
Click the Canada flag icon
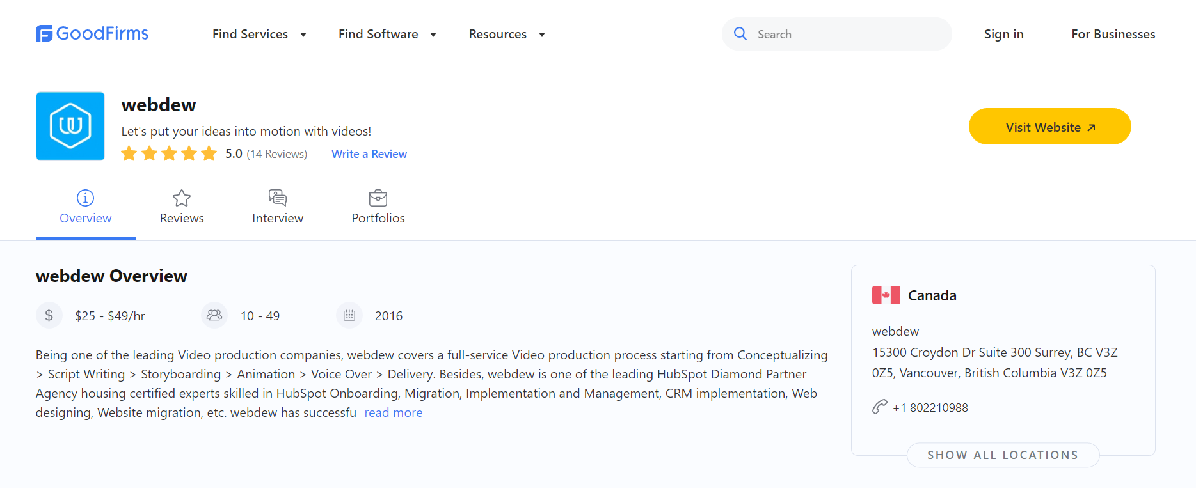click(x=886, y=295)
